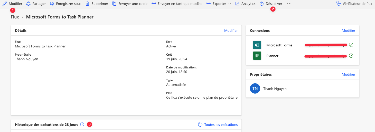The width and height of the screenshot is (375, 132).
Task: Click Modifier link in Détails card
Action: [x=231, y=31]
